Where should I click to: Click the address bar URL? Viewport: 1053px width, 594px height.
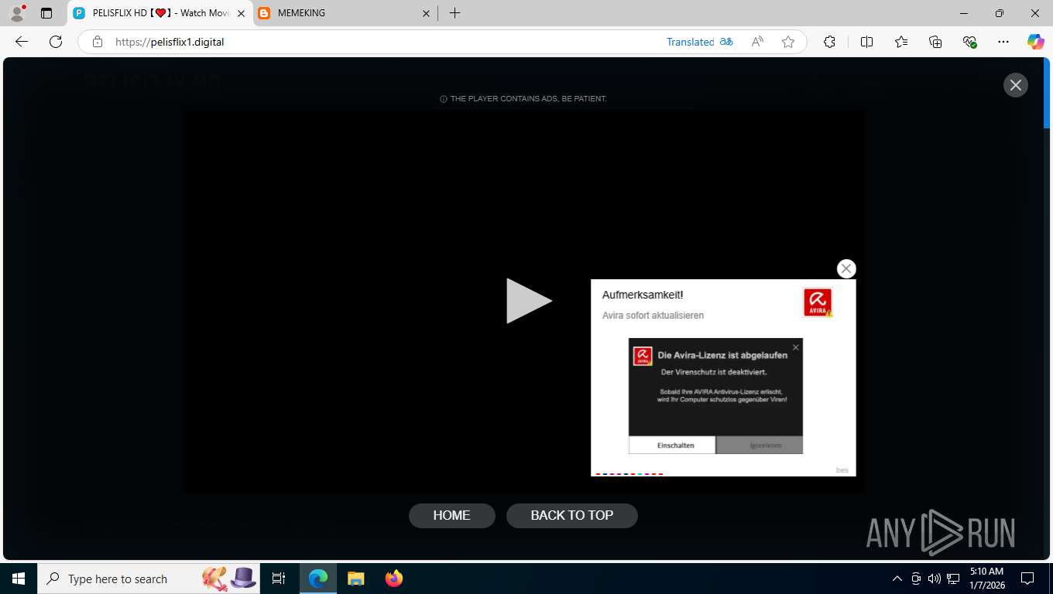[170, 42]
